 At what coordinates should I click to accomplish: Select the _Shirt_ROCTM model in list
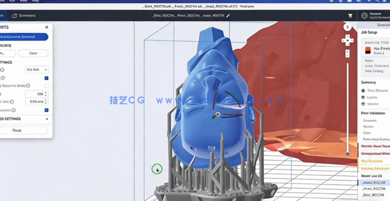(374, 195)
